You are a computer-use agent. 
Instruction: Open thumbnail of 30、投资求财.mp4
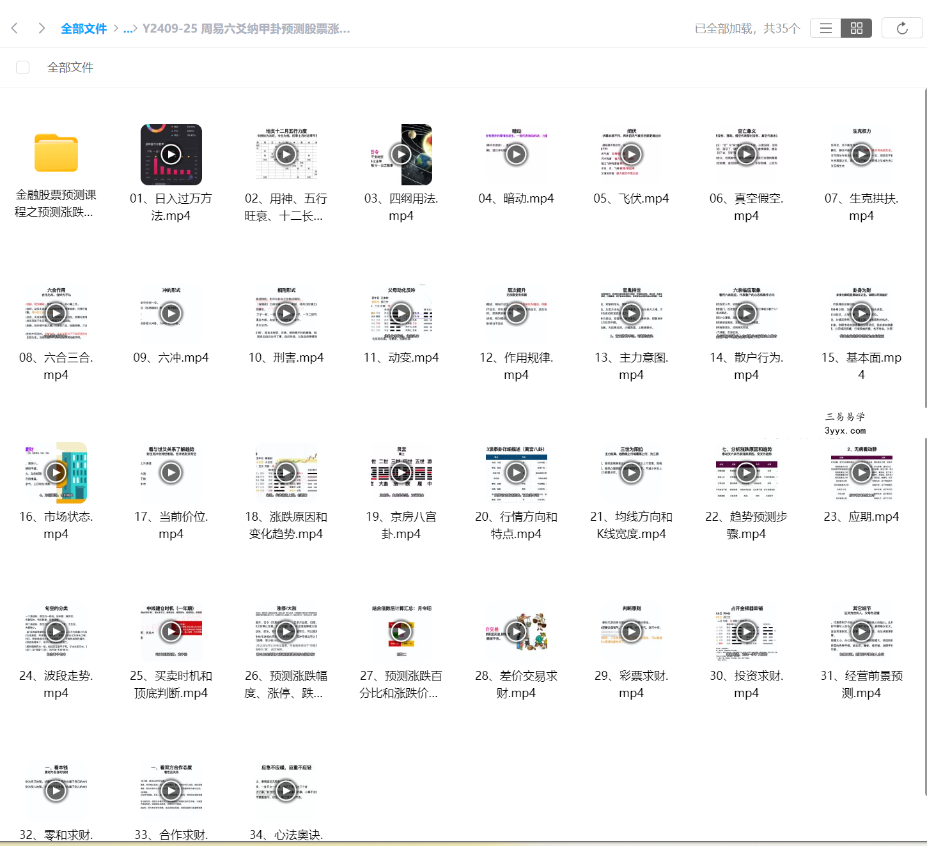click(x=746, y=631)
